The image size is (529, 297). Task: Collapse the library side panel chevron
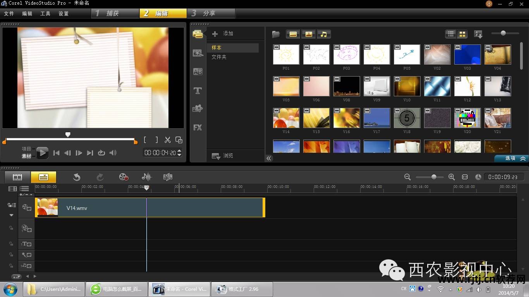[269, 158]
